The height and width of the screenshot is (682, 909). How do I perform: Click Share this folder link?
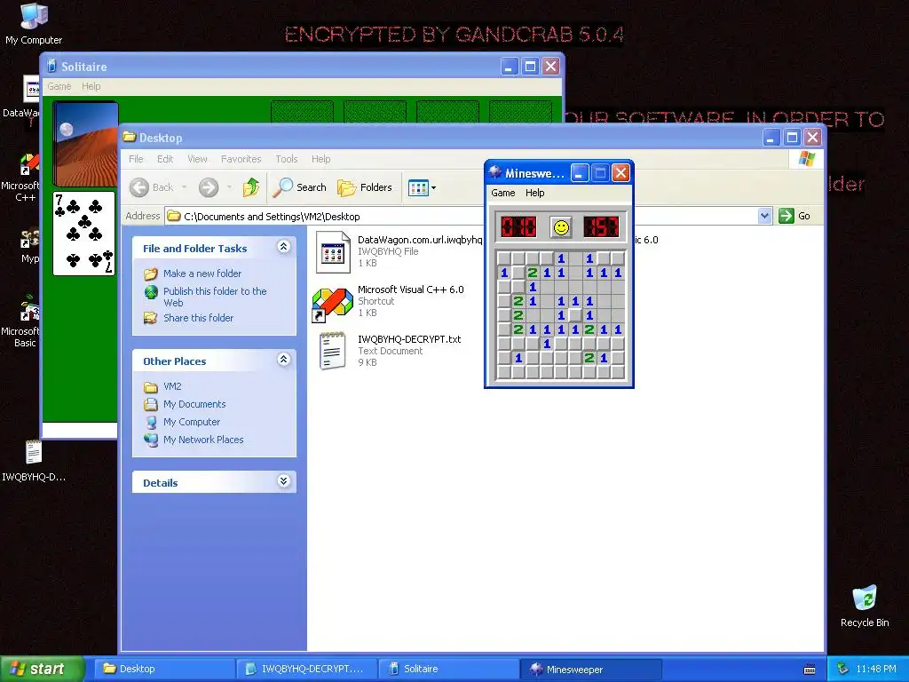(198, 318)
